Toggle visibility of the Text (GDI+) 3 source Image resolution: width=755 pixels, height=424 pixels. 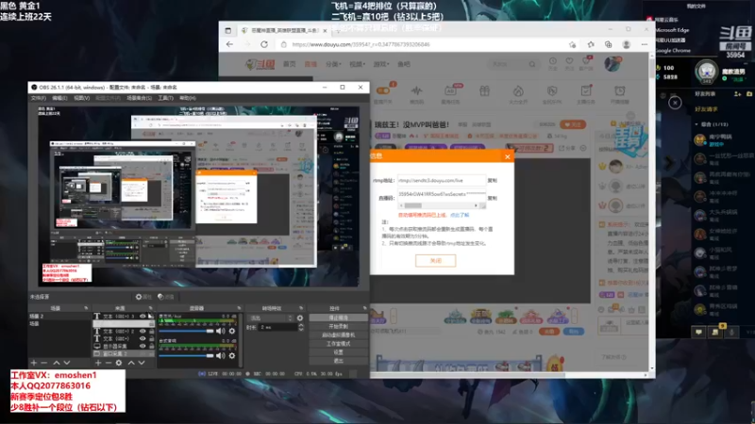143,316
